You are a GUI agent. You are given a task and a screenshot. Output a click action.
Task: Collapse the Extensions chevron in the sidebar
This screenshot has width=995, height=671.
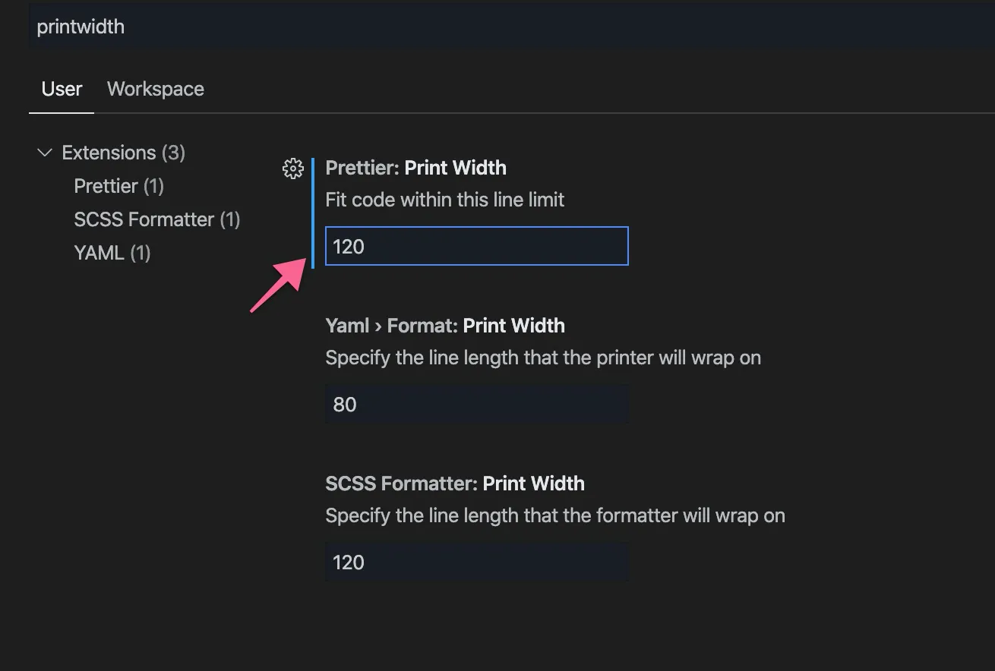(45, 153)
